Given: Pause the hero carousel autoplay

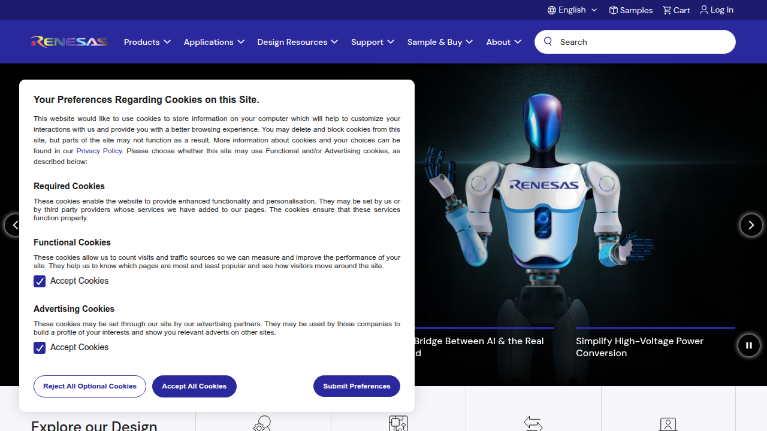Looking at the screenshot, I should click(x=749, y=345).
